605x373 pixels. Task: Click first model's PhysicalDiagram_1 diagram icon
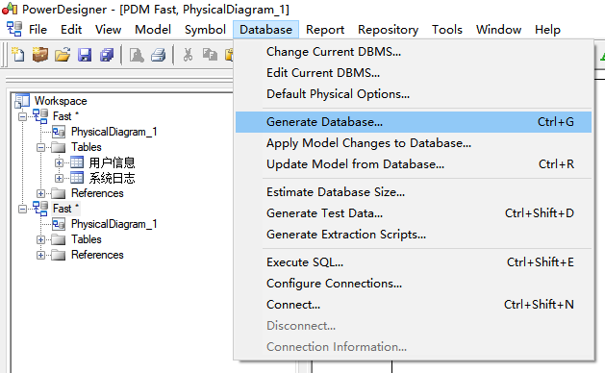coord(59,132)
